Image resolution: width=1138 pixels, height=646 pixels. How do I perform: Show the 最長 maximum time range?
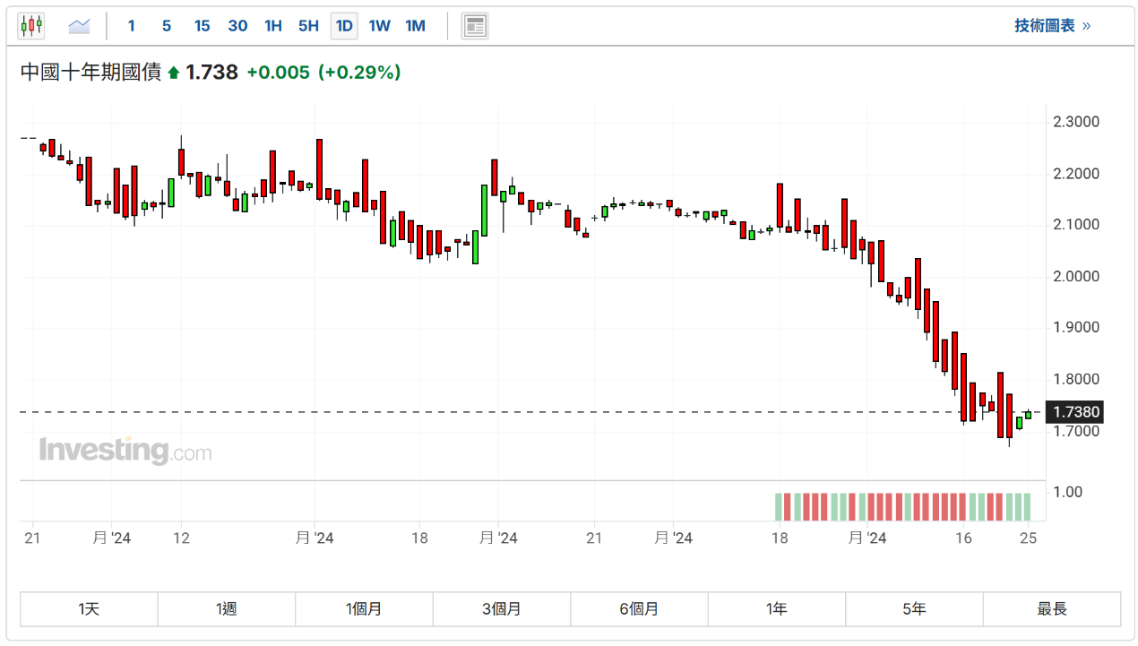coord(1052,609)
